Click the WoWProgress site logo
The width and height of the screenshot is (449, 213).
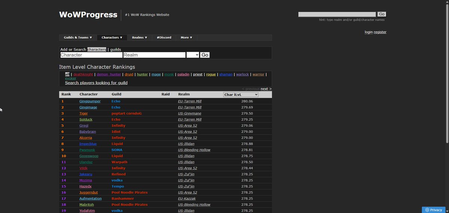click(x=88, y=15)
